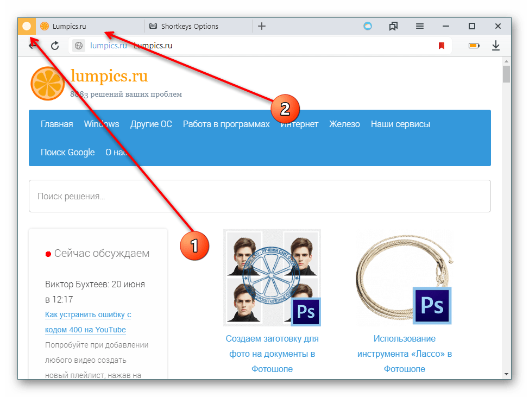Viewport: 529px width, 397px height.
Task: Click the battery saver icon
Action: [x=474, y=46]
